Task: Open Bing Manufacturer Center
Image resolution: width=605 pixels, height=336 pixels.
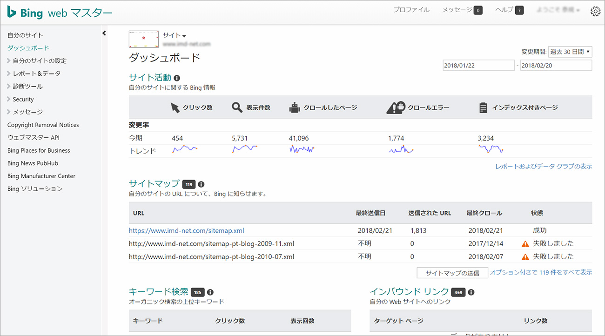Action: (x=41, y=176)
